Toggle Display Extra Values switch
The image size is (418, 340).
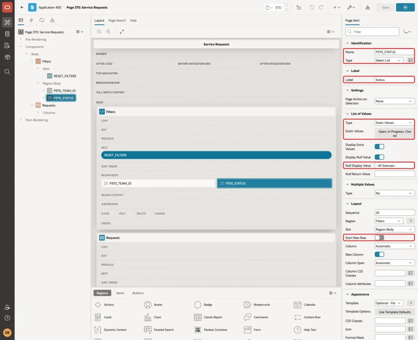click(379, 147)
